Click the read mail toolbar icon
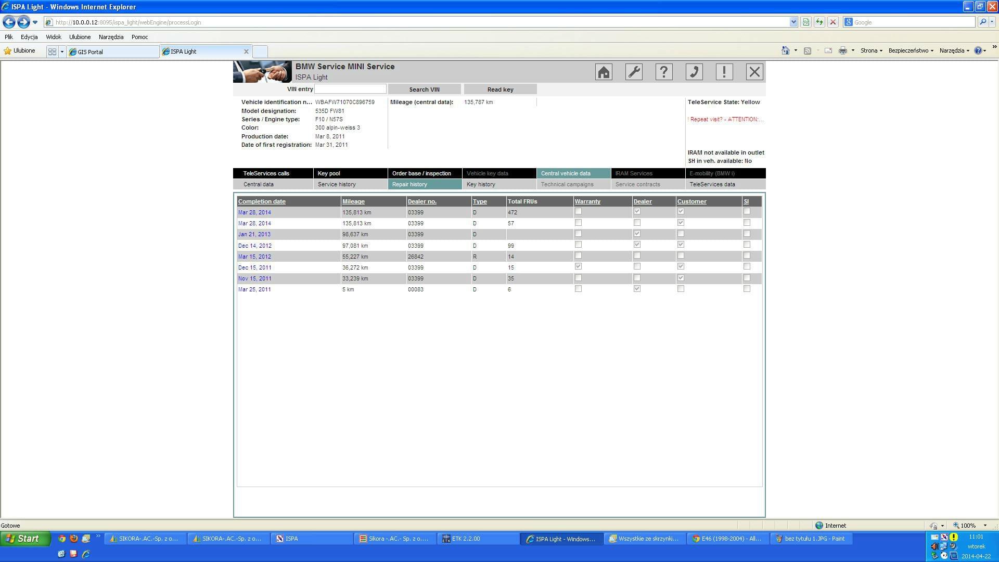 click(828, 50)
